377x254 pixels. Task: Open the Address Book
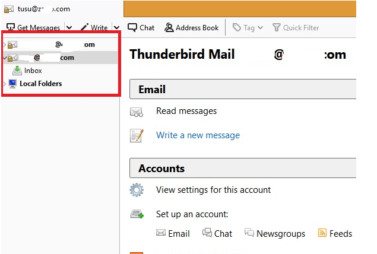click(x=192, y=28)
